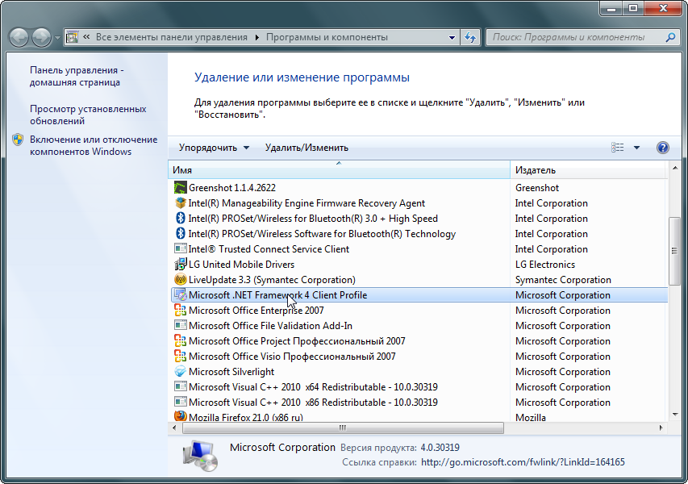Click the LG United Mobile Drivers icon
This screenshot has width=688, height=484.
coord(181,264)
